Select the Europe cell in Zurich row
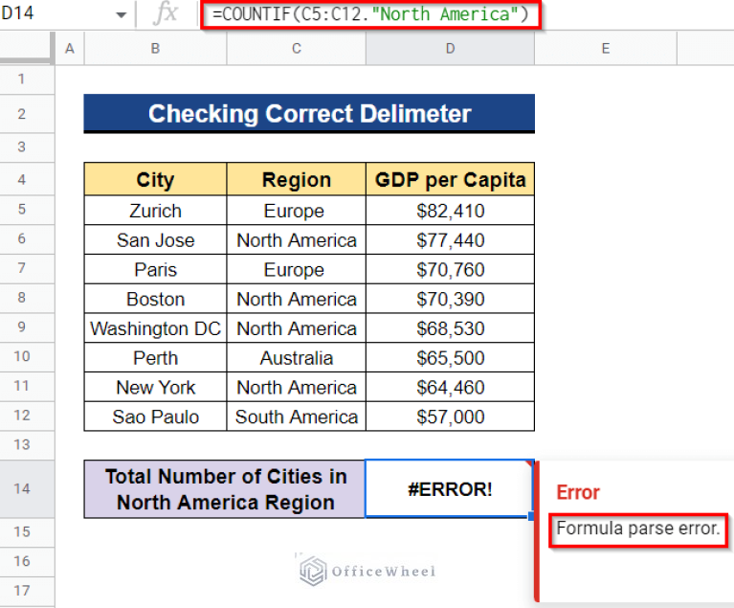 click(297, 211)
